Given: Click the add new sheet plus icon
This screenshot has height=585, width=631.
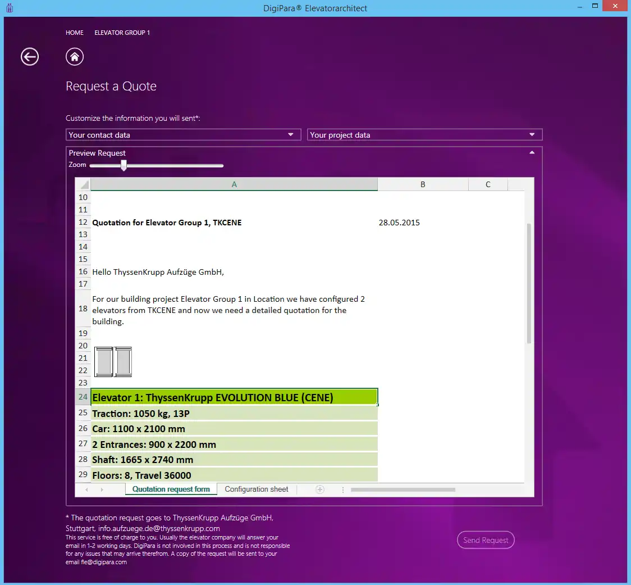Looking at the screenshot, I should pyautogui.click(x=320, y=489).
